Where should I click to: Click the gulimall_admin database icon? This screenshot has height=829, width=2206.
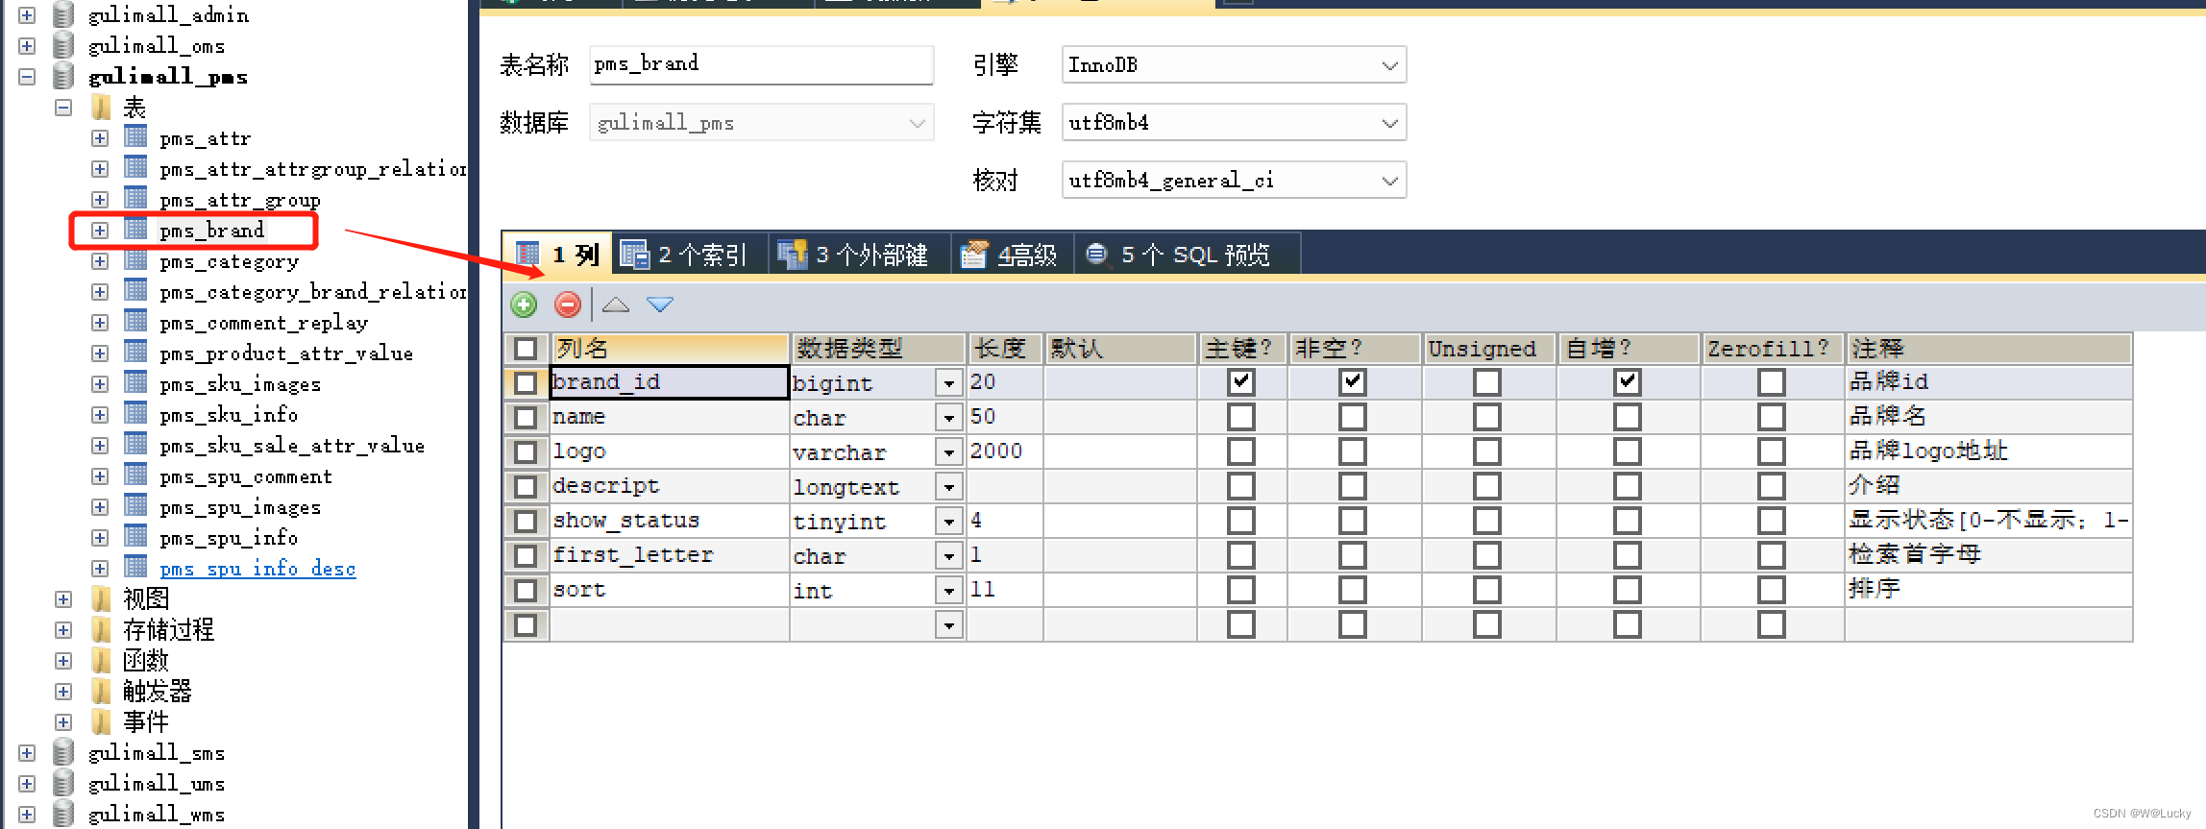(x=63, y=14)
